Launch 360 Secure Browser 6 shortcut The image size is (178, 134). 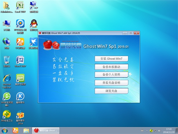(x=7, y=96)
